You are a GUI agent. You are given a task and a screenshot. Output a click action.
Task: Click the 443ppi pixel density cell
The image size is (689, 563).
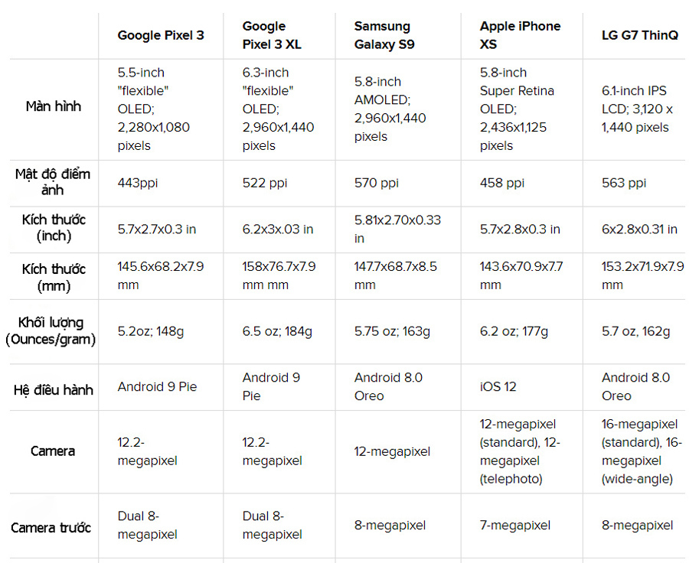138,183
